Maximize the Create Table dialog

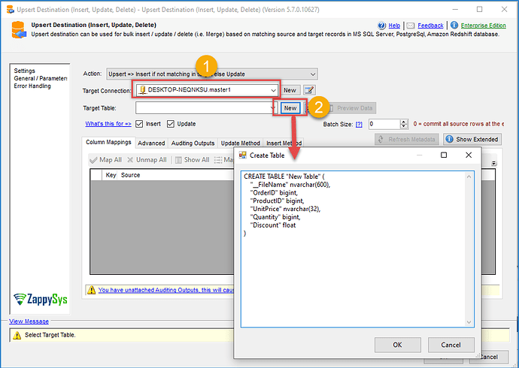(444, 155)
